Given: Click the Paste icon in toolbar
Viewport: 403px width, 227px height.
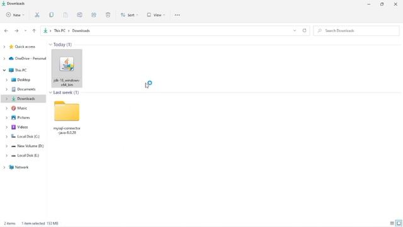Looking at the screenshot, I should tap(65, 15).
